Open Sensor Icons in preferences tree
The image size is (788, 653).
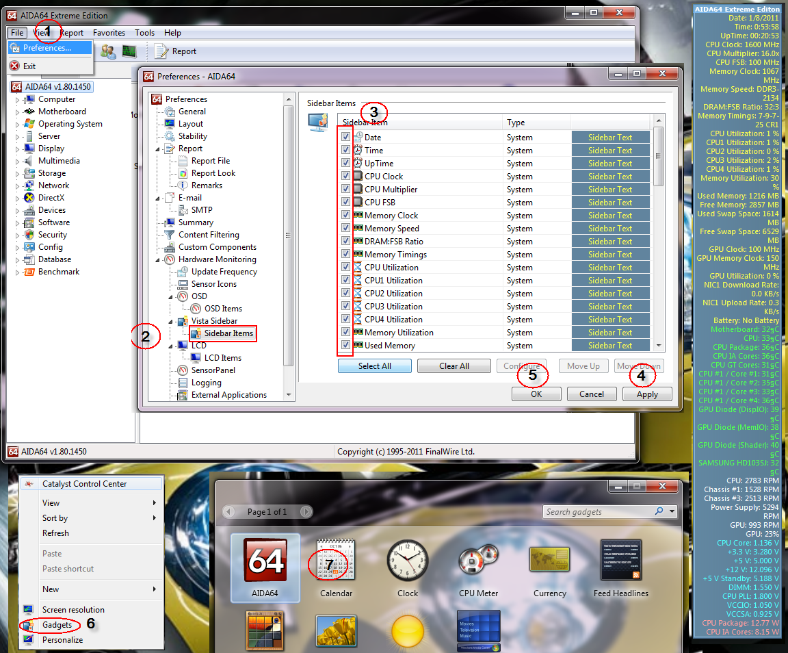point(213,284)
